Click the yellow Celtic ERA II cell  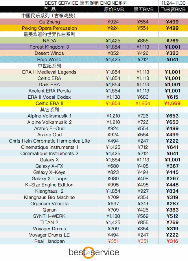[49, 103]
